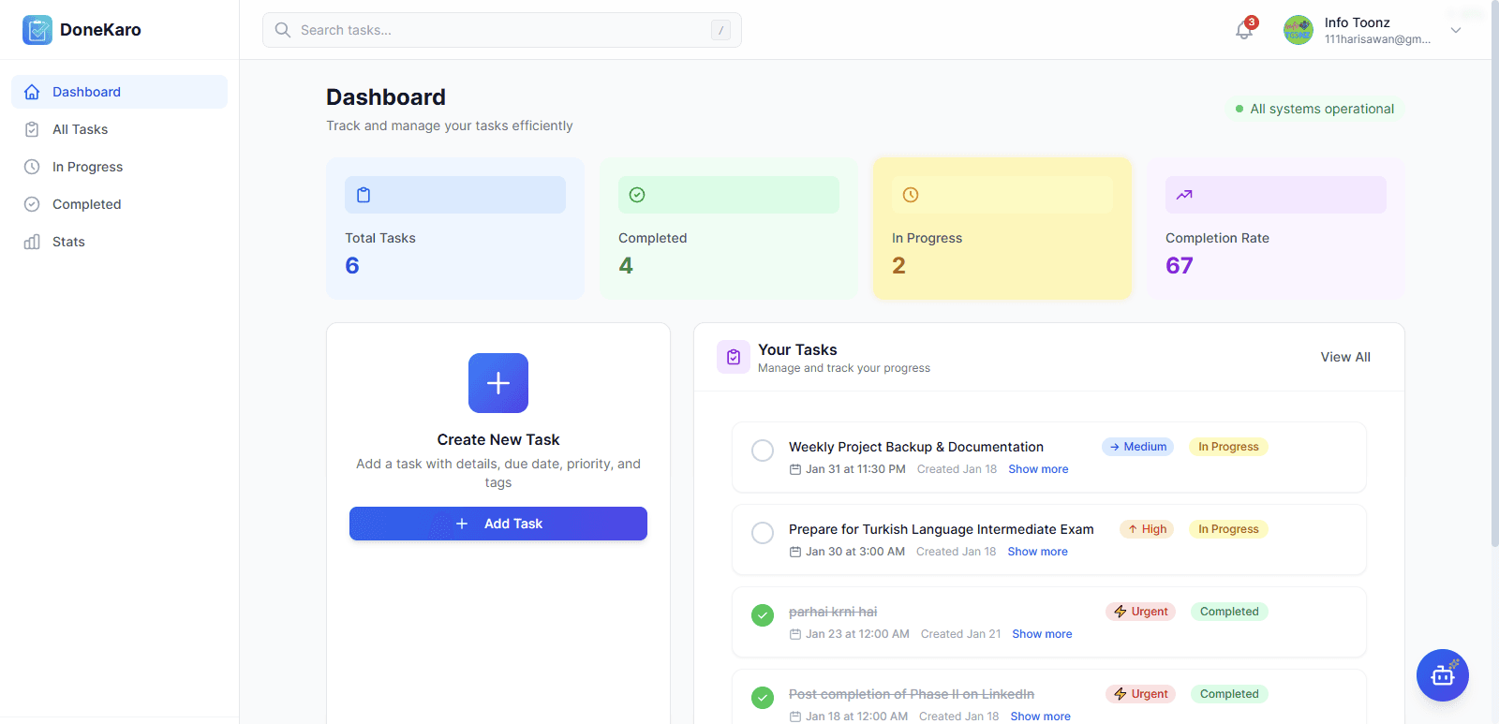
Task: Open Dashboard in the sidebar
Action: click(x=119, y=92)
